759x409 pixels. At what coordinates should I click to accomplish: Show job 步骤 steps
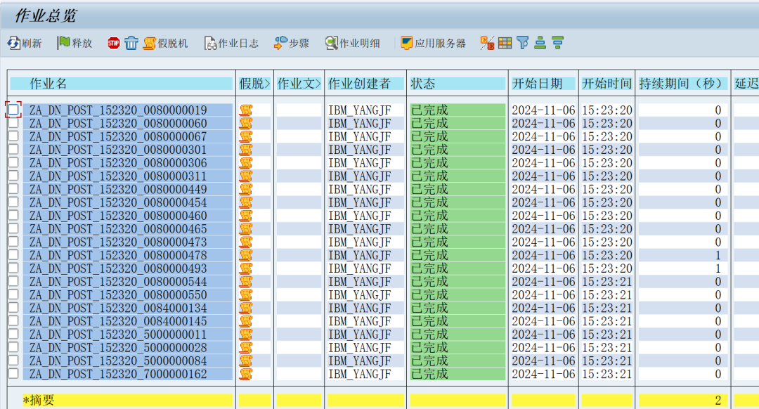tap(292, 43)
